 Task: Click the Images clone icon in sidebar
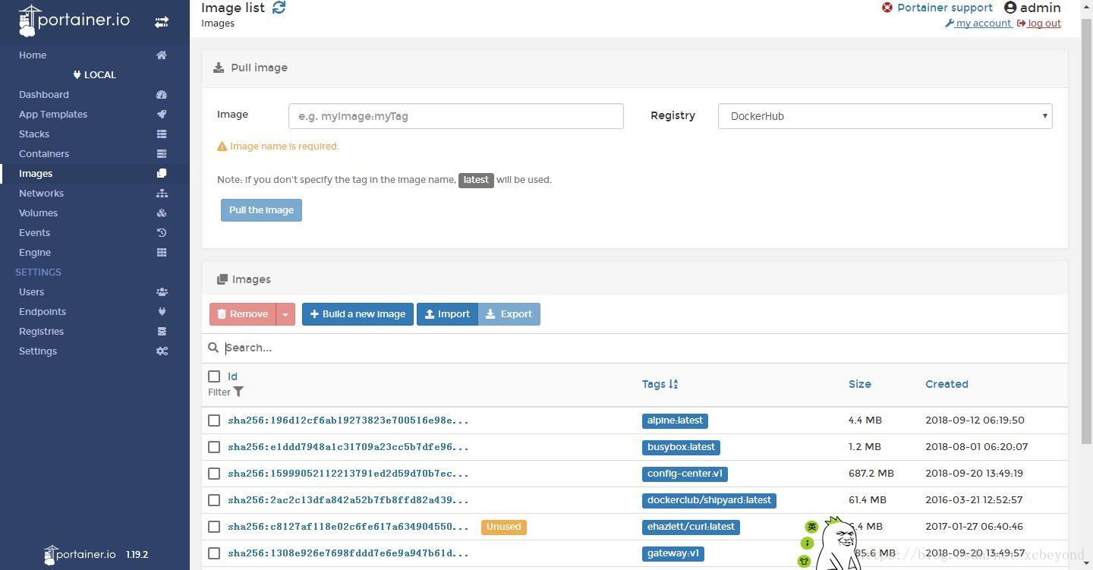(x=162, y=174)
